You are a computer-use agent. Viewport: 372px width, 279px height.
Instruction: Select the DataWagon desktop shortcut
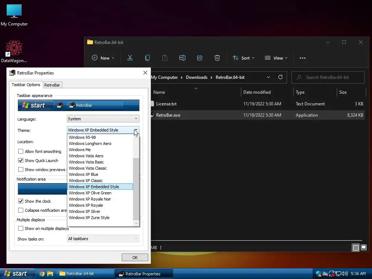14,51
